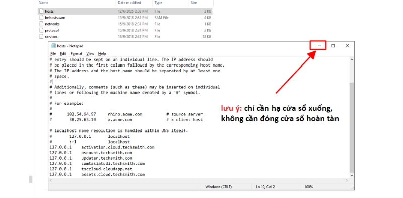403x198 pixels.
Task: Click the services file icon in Explorer
Action: coord(42,37)
